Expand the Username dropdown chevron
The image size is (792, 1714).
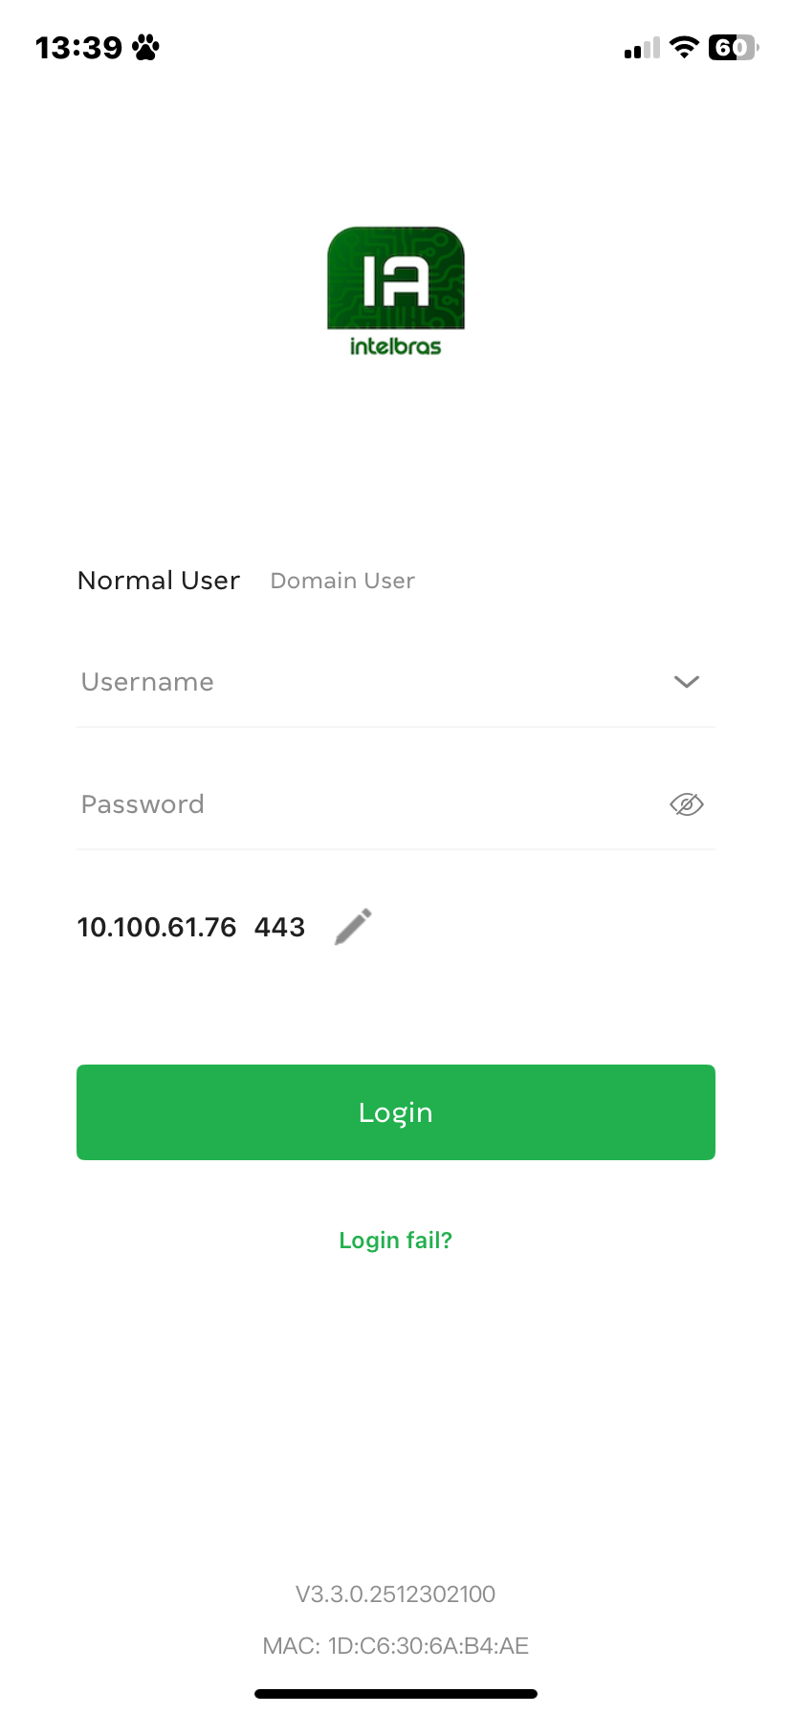tap(686, 682)
